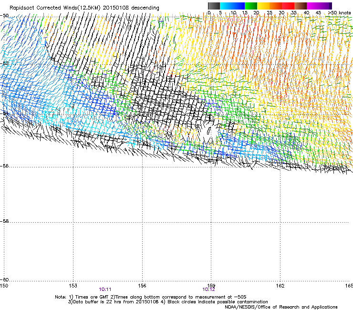Click the orange 25-30 knots color swatch
This screenshot has width=353, height=310.
(x=276, y=6)
